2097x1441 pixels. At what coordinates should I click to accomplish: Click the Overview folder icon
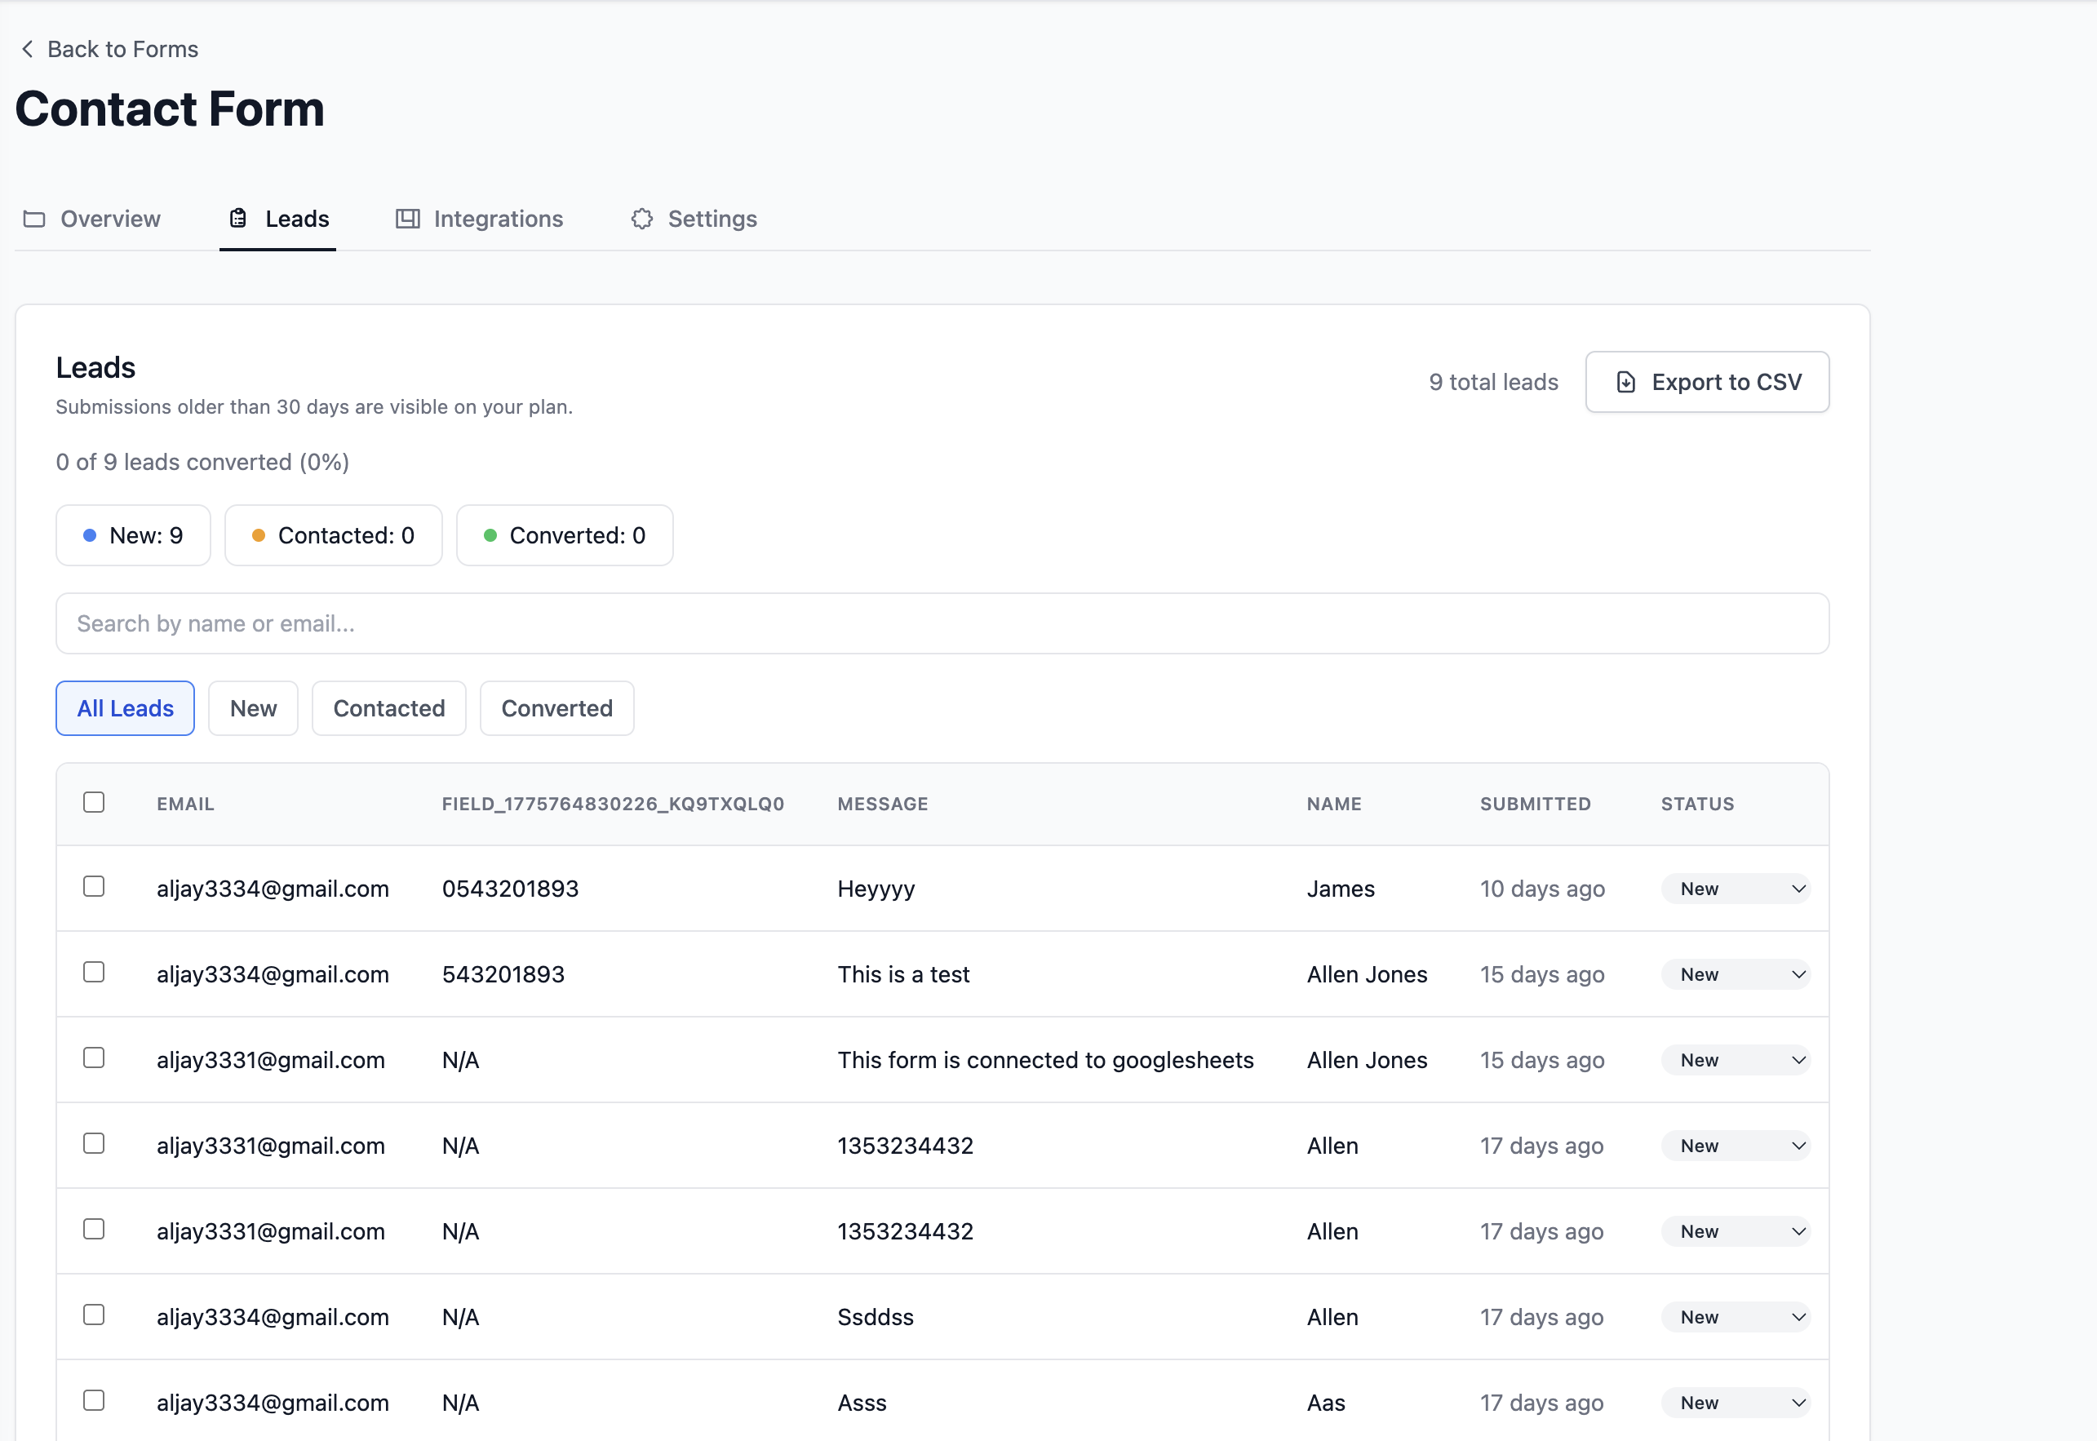(x=34, y=219)
